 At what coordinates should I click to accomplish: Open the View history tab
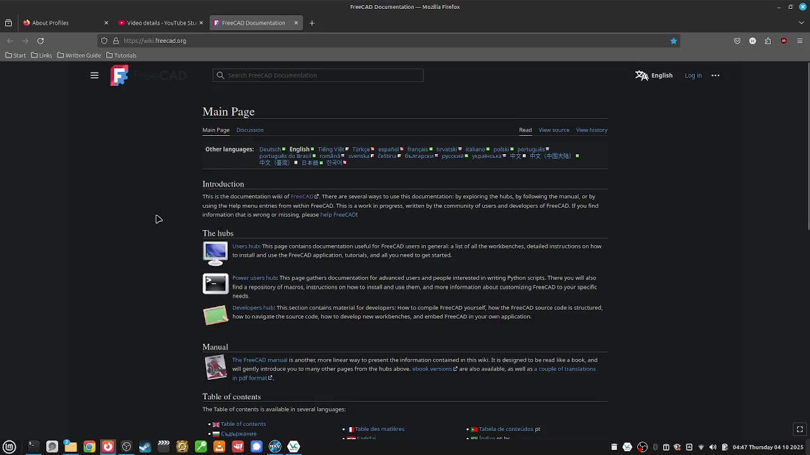(592, 130)
